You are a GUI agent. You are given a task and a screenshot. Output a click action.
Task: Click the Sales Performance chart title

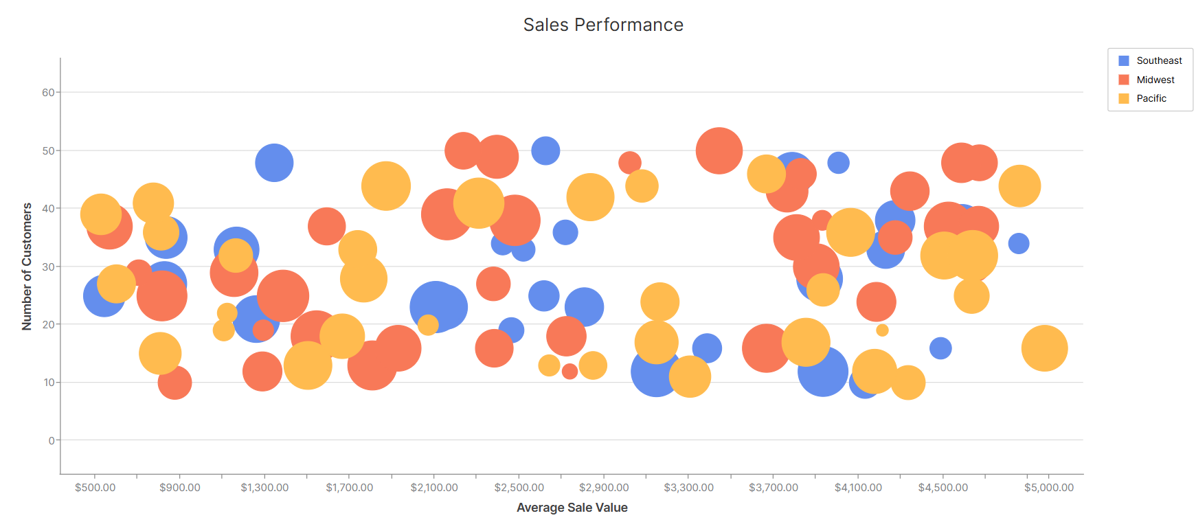tap(603, 25)
